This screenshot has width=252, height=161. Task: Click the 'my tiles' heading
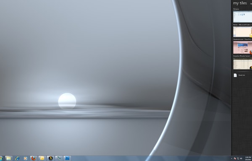240,3
